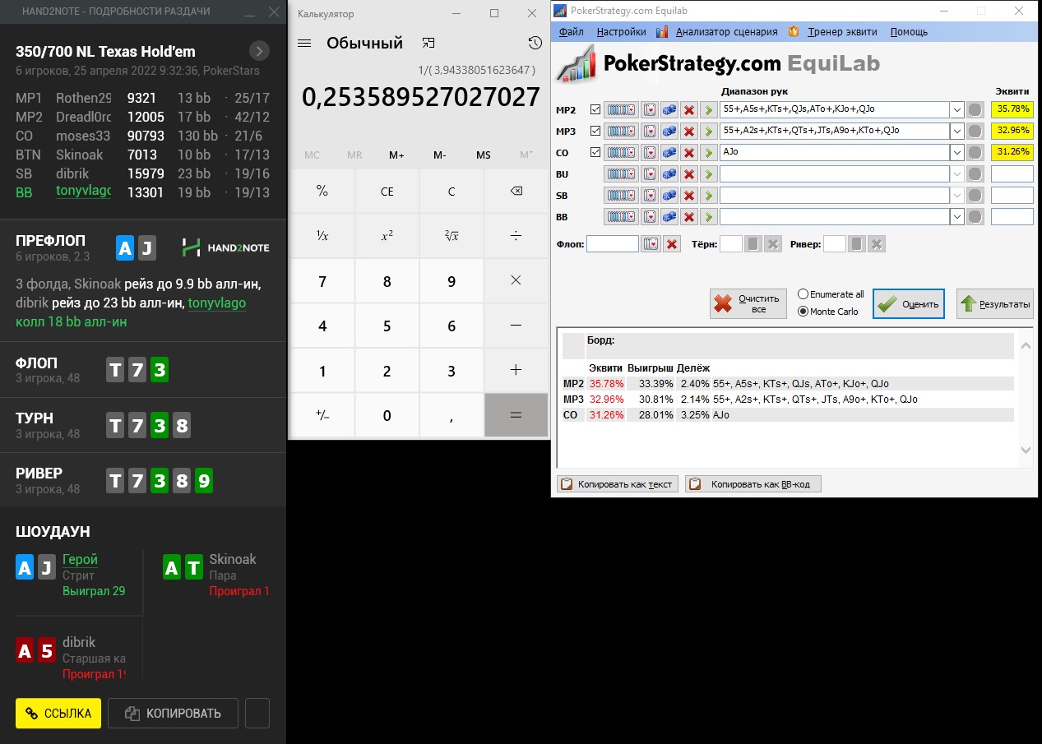Click tonyvlago player link in player list
The height and width of the screenshot is (744, 1042).
pyautogui.click(x=83, y=192)
